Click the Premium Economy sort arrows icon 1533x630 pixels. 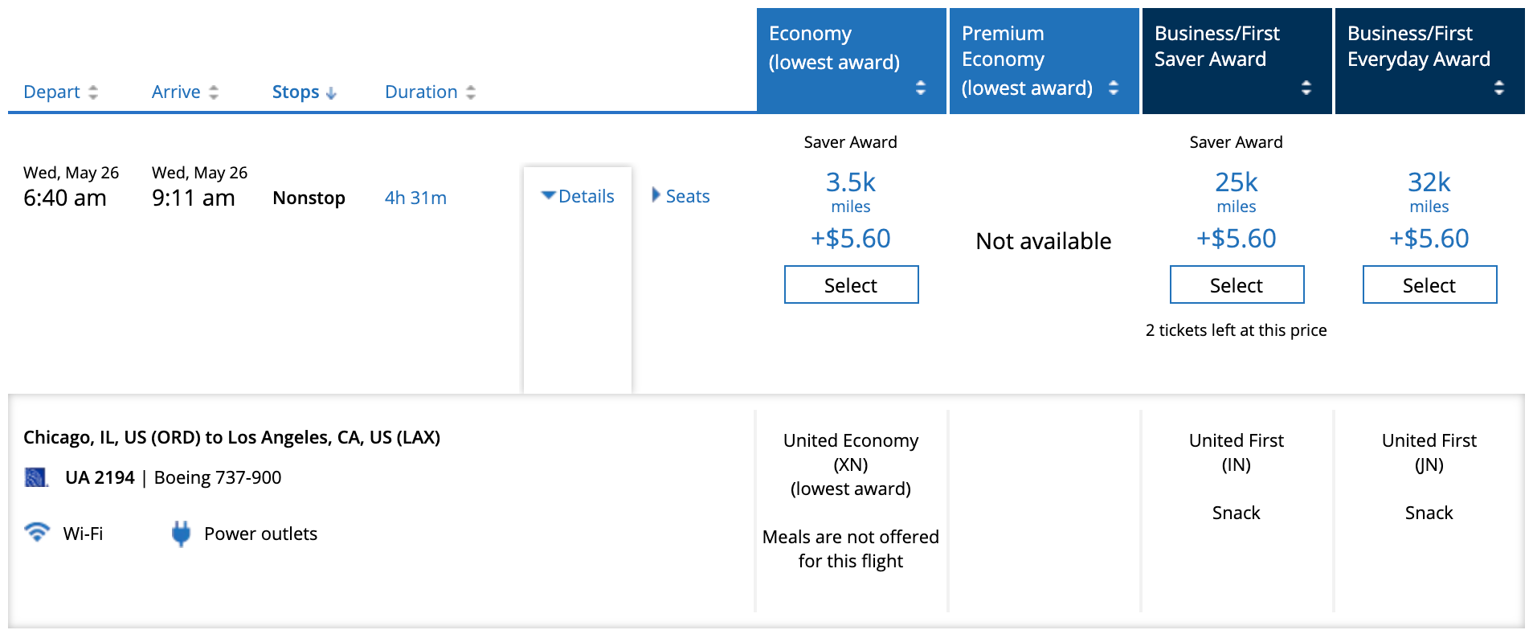tap(1114, 88)
